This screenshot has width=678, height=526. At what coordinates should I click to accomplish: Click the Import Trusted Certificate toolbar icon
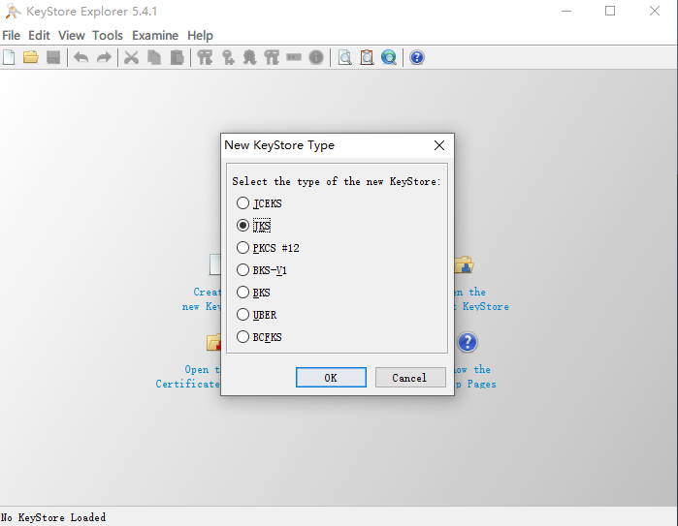pos(249,57)
